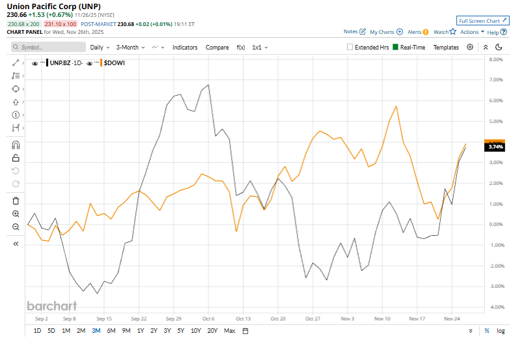Image resolution: width=511 pixels, height=340 pixels.
Task: Hide the UNP.BZ series with eye icon
Action: pyautogui.click(x=35, y=63)
